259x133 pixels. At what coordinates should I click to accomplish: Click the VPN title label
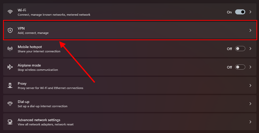(x=21, y=28)
